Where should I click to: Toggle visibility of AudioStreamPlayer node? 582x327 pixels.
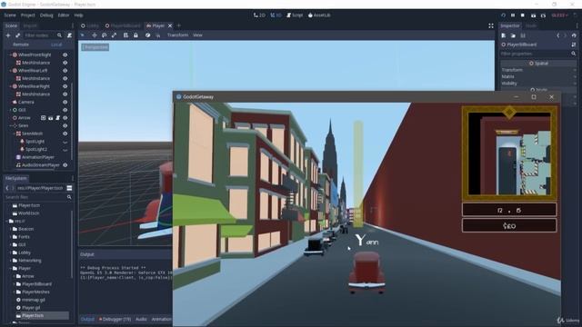(65, 165)
